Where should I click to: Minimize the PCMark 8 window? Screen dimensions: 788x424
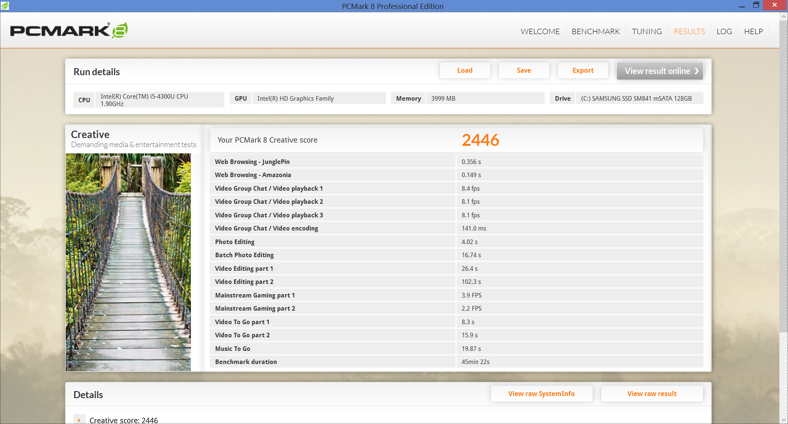(x=742, y=6)
